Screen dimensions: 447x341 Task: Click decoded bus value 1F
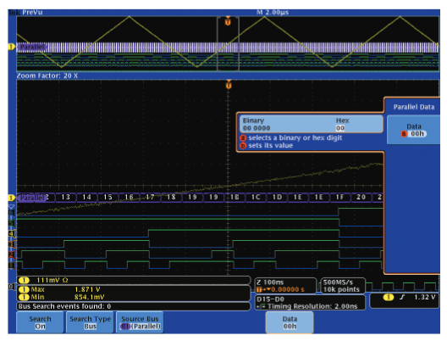tap(339, 197)
